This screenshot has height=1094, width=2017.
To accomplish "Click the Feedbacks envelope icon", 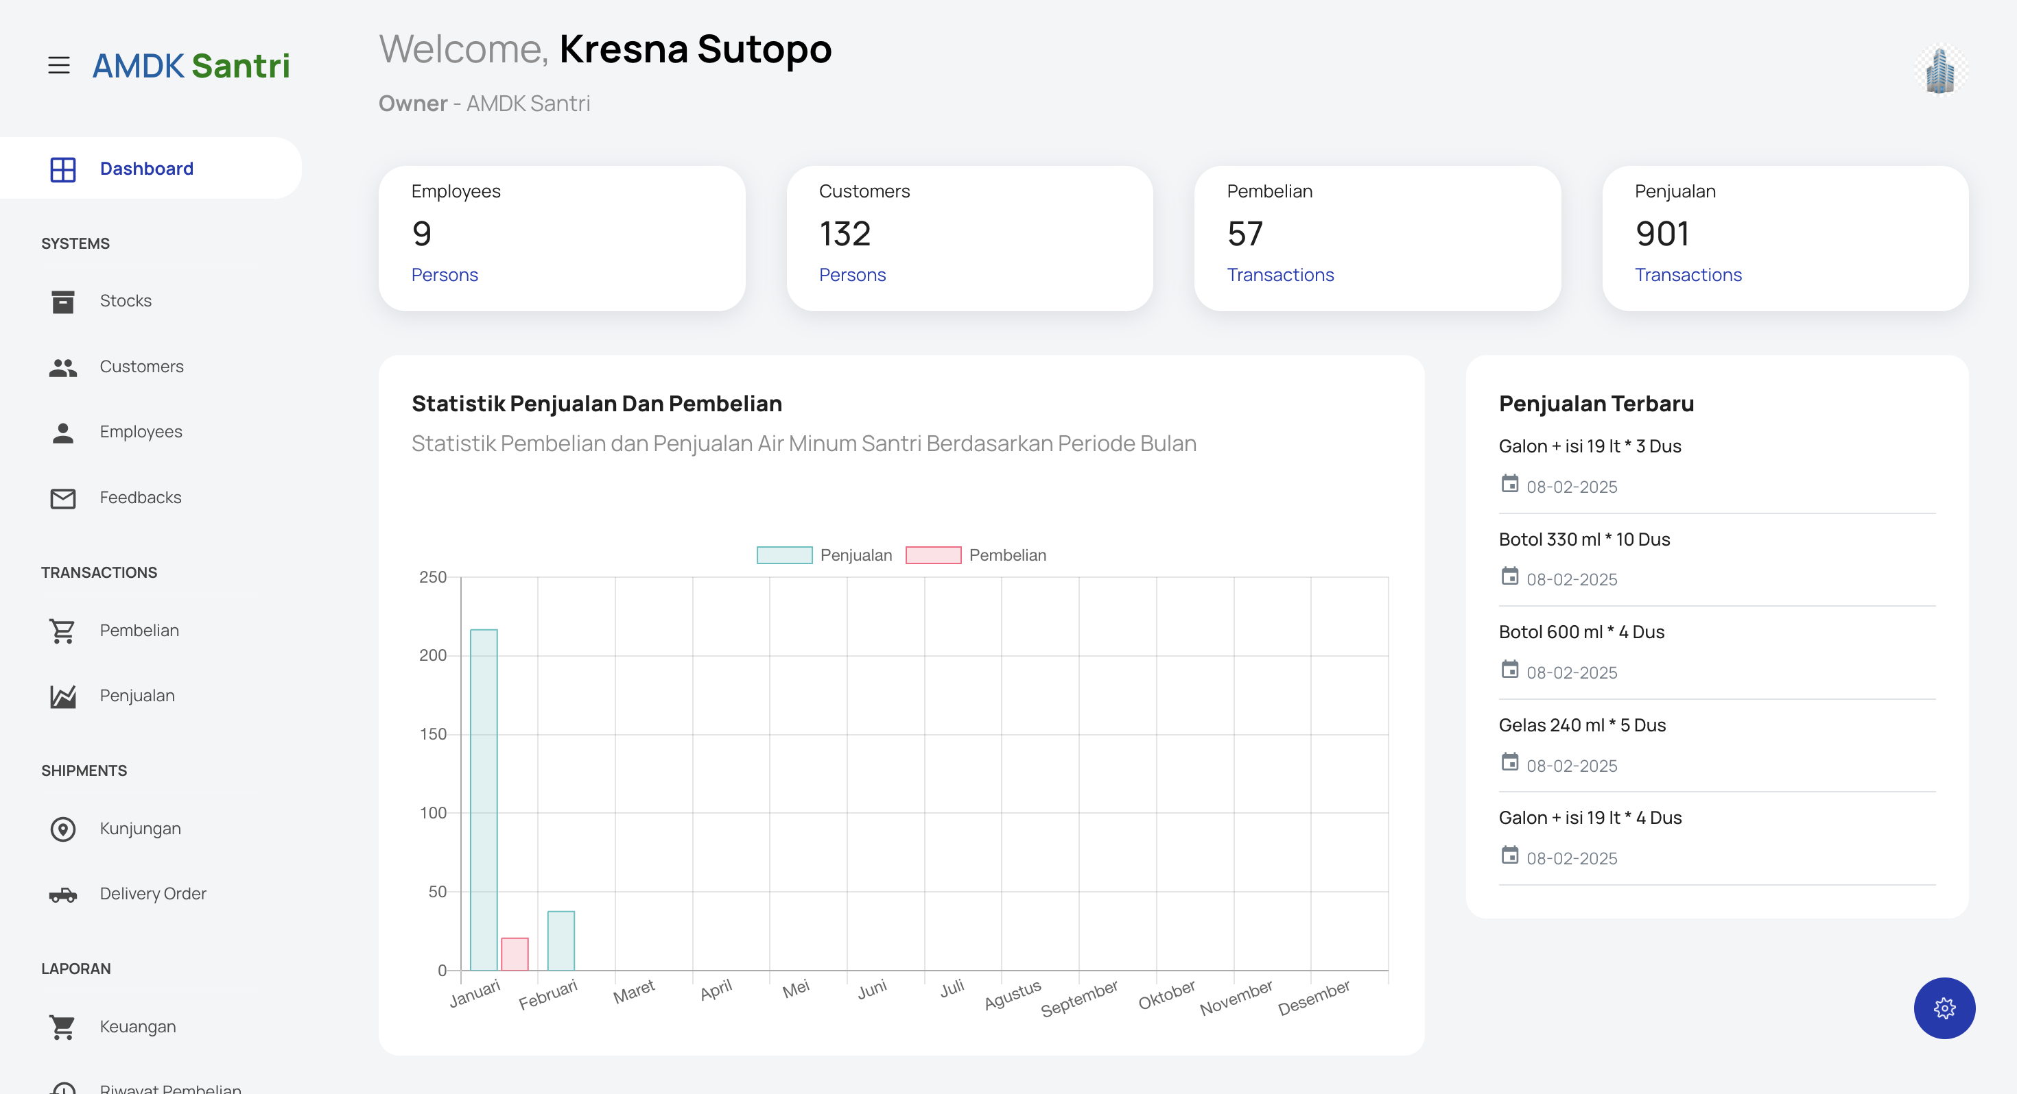I will click(62, 498).
